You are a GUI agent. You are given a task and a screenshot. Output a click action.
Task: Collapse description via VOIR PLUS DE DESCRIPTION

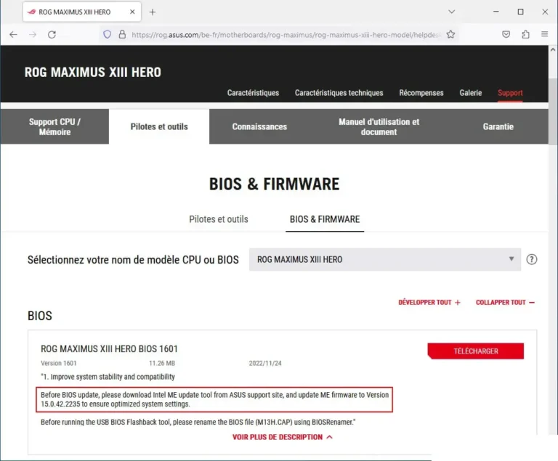(283, 437)
